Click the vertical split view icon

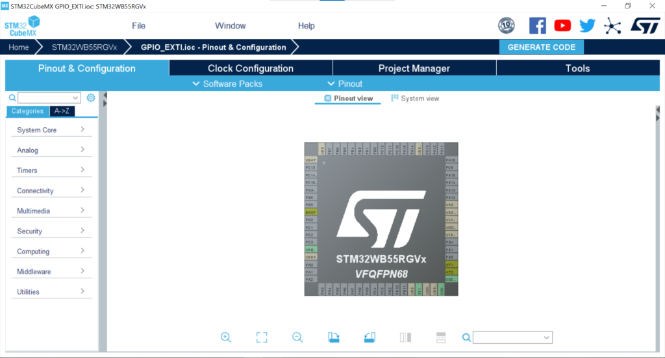405,337
